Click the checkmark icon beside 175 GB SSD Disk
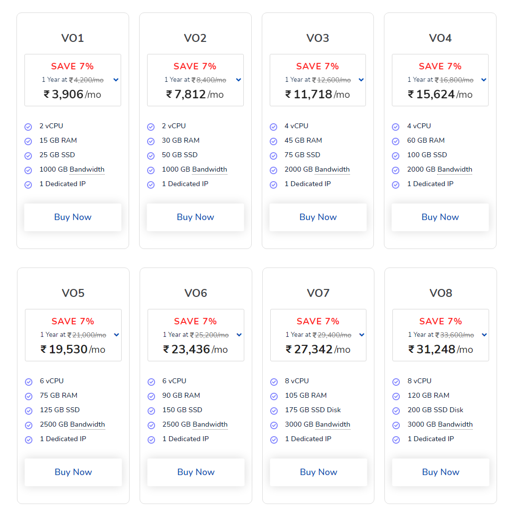Image resolution: width=519 pixels, height=523 pixels. pyautogui.click(x=274, y=411)
